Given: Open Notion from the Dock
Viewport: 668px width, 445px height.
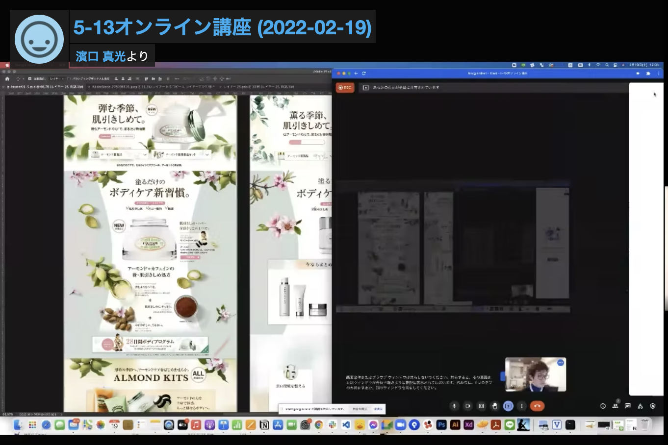Looking at the screenshot, I should coord(264,425).
